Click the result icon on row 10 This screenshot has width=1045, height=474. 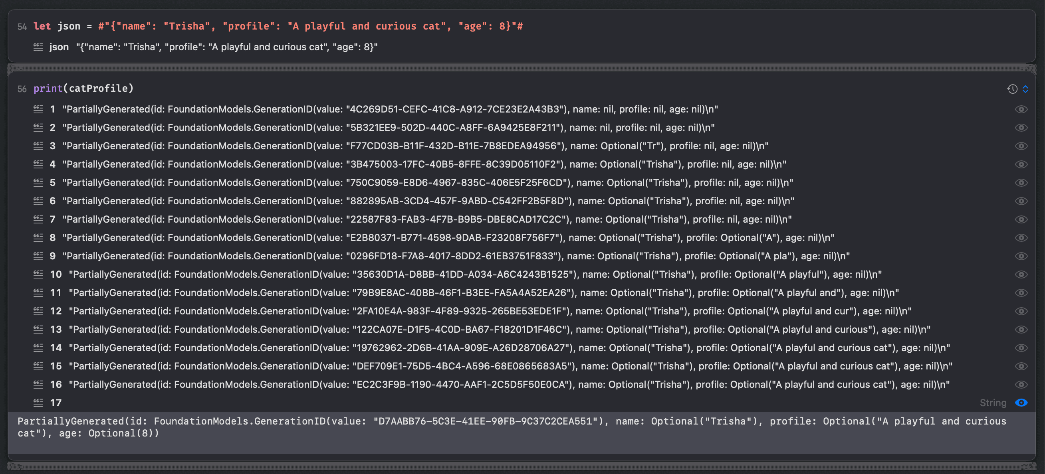tap(38, 274)
